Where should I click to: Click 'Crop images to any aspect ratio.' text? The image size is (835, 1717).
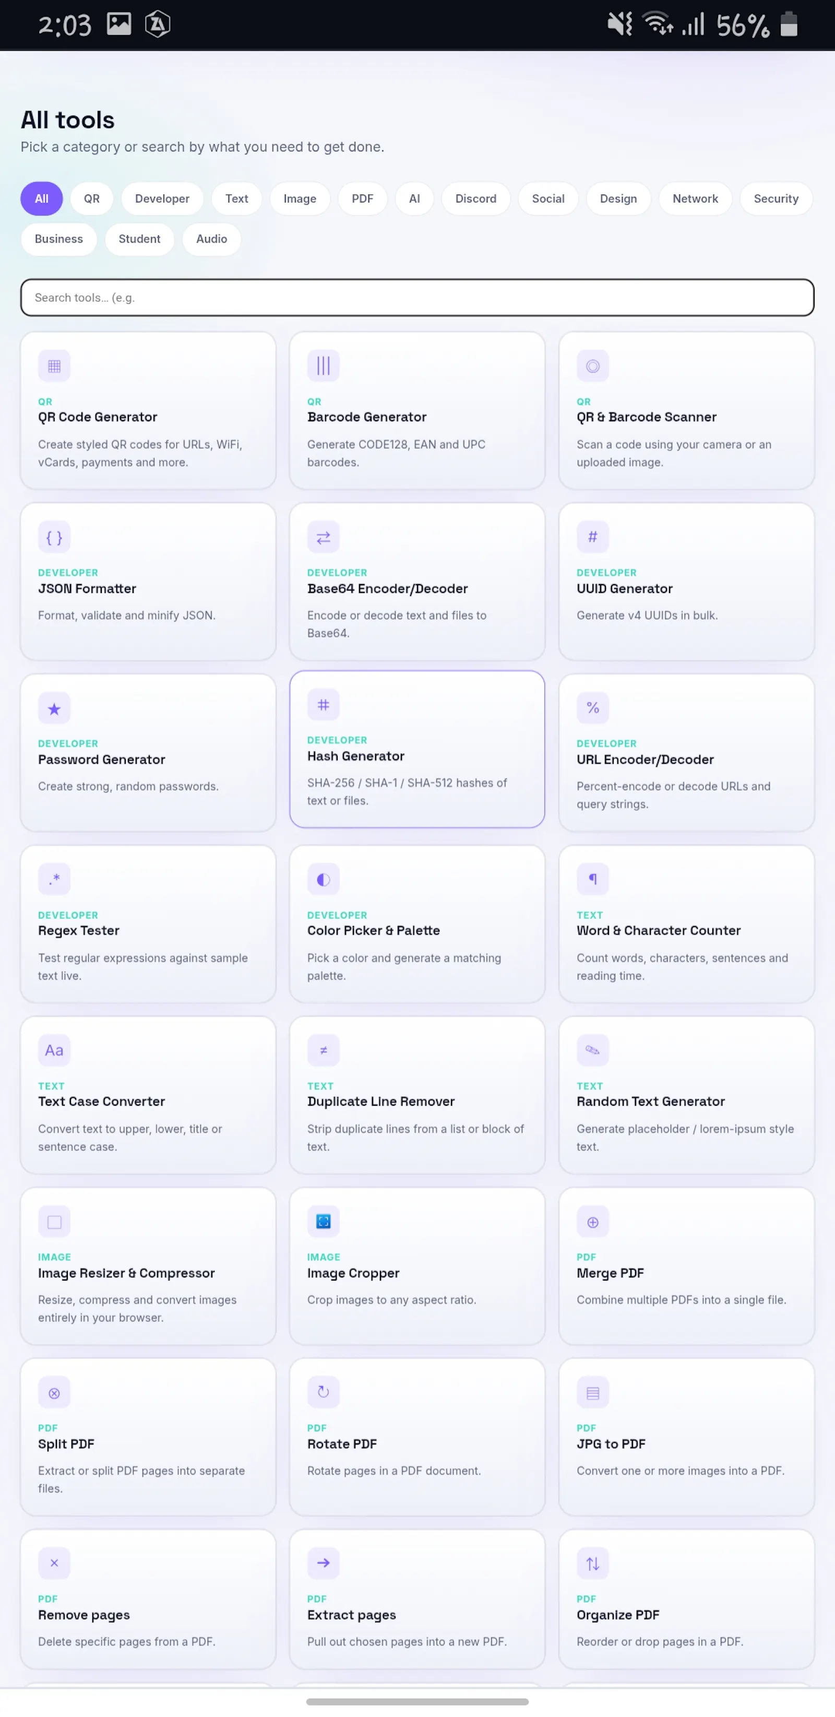point(392,1300)
